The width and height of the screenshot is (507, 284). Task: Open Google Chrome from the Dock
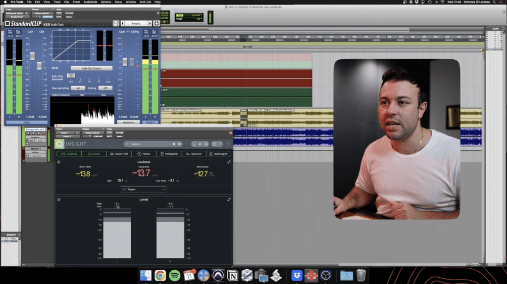point(160,275)
